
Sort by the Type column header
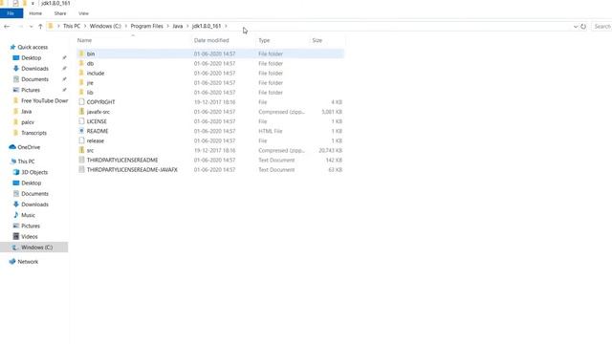tap(264, 40)
